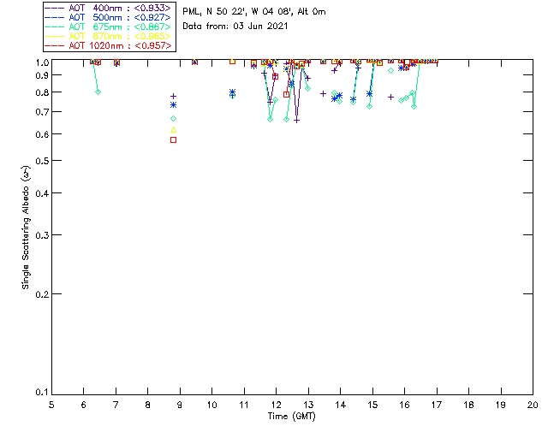Click the blue asterisk at 0.8 near 10.6 GMT

(233, 92)
